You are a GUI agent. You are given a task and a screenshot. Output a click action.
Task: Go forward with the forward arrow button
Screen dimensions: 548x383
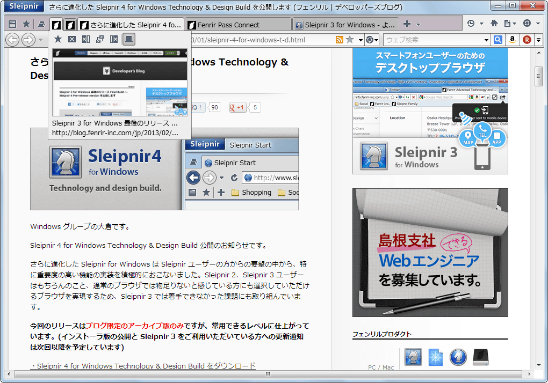pyautogui.click(x=28, y=40)
